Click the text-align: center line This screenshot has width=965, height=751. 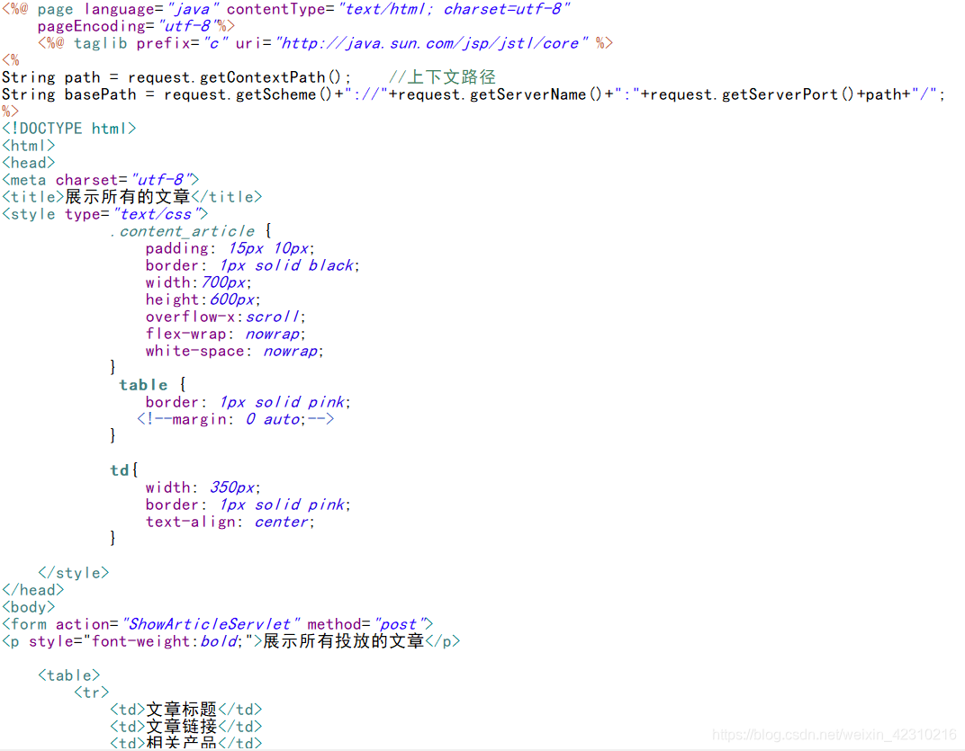pyautogui.click(x=230, y=523)
